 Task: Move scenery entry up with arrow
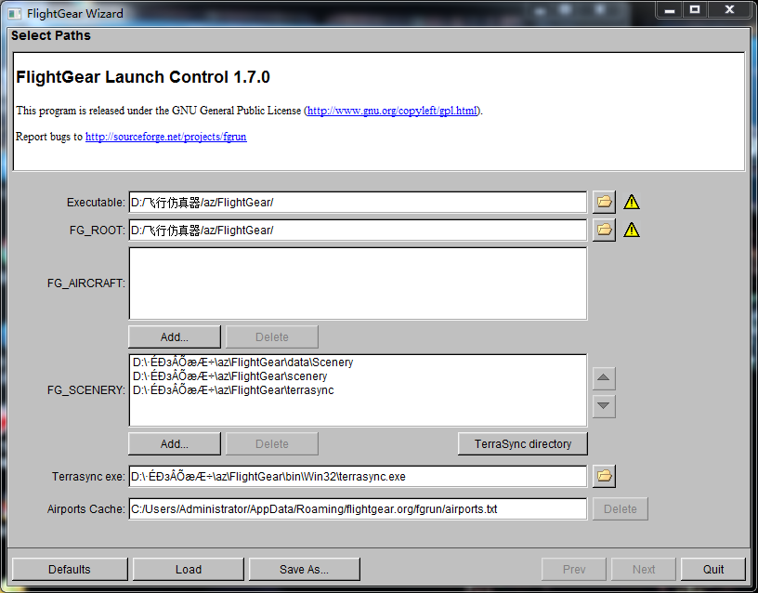coord(604,377)
